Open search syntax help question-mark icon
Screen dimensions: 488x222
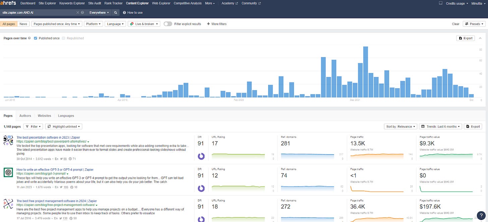pyautogui.click(x=82, y=12)
